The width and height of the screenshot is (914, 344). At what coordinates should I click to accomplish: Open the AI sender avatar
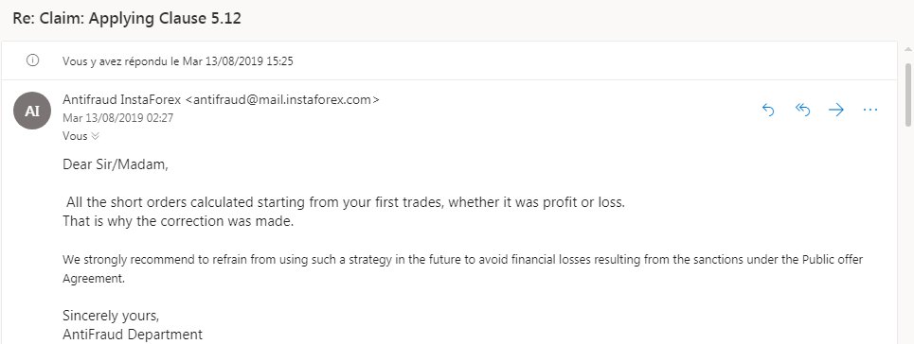(32, 110)
